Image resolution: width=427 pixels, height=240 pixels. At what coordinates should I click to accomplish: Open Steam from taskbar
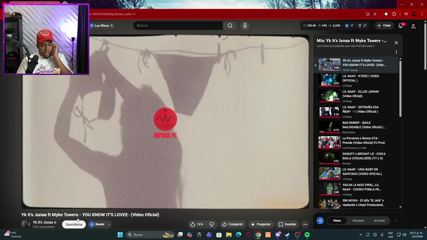287,235
